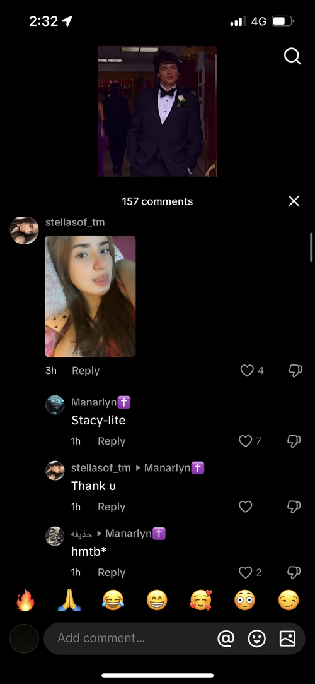Tap the Add comment text field
The image size is (315, 684).
130,638
